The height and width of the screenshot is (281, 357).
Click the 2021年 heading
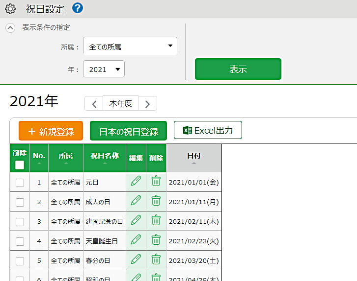pos(34,101)
